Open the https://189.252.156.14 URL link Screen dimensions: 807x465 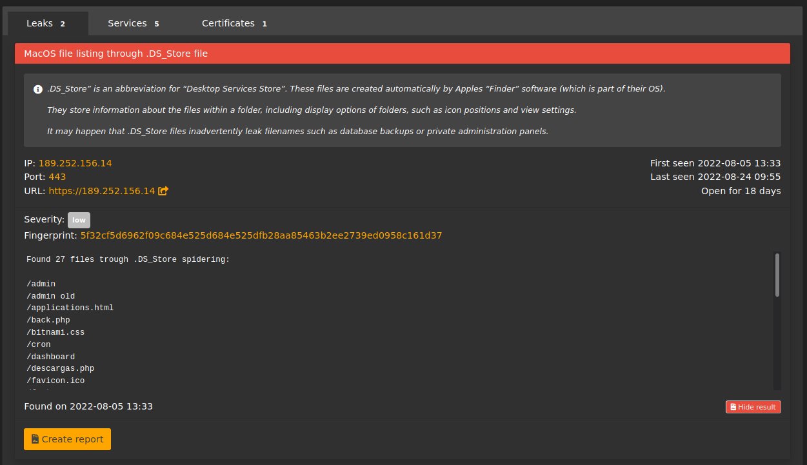102,190
